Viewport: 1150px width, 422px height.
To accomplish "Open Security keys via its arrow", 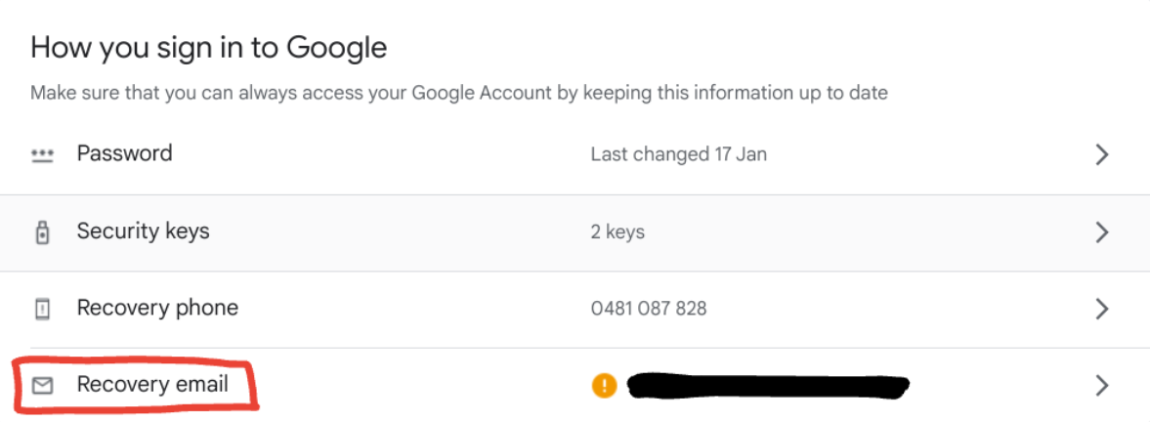I will [x=1102, y=232].
